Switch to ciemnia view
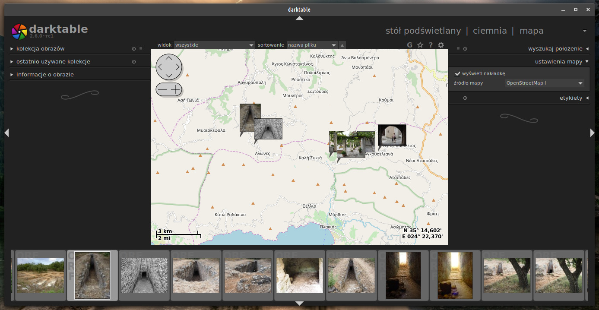Viewport: 599px width, 310px height. [x=490, y=31]
